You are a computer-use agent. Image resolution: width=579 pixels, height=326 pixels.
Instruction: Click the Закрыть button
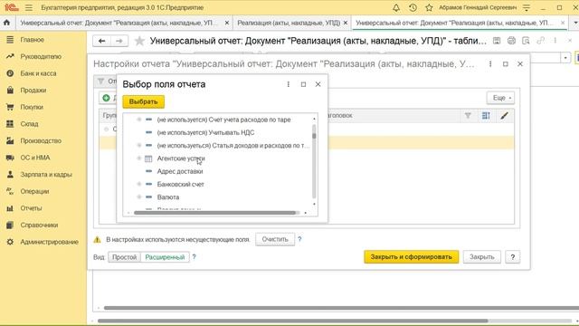481,257
